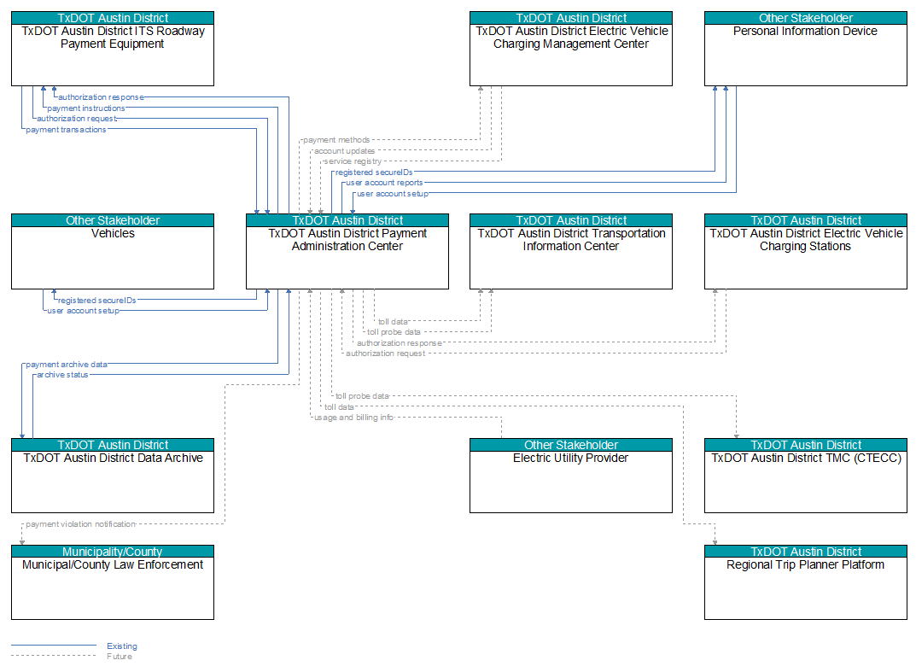Click 'toll probe data' label toward Transportation Information Center

[394, 332]
